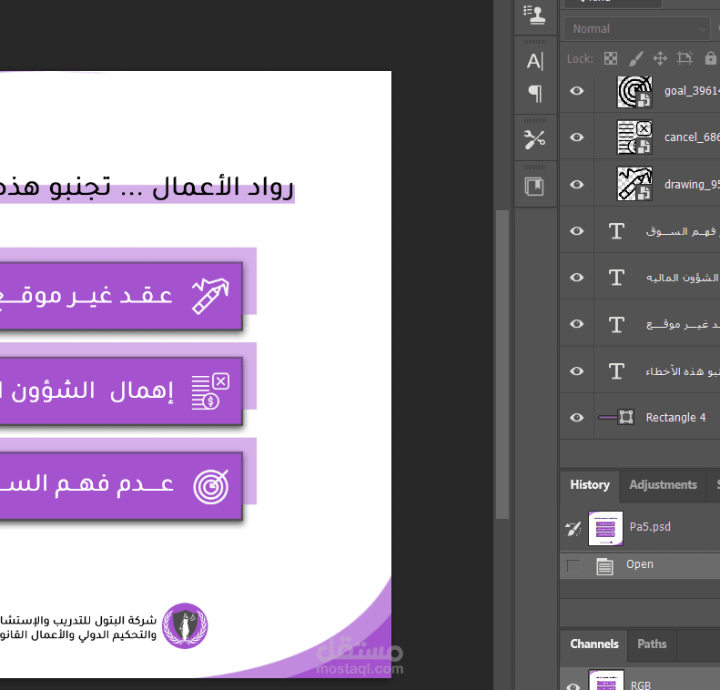Hide the Rectangle 4 layer

[577, 417]
